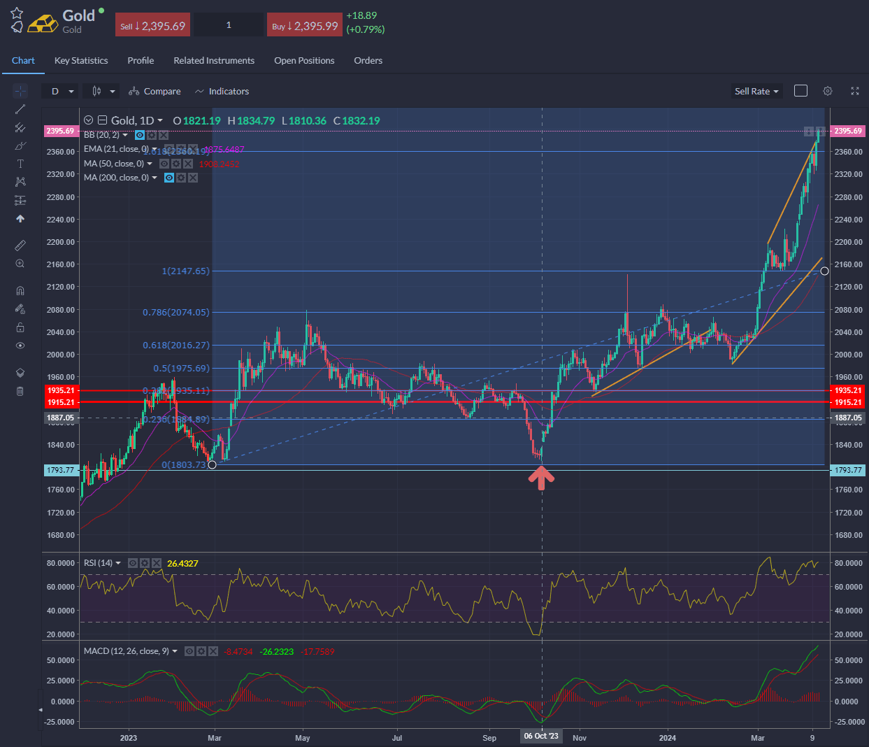Collapse the indicator legend circle arrow
This screenshot has height=747, width=869.
(x=89, y=120)
